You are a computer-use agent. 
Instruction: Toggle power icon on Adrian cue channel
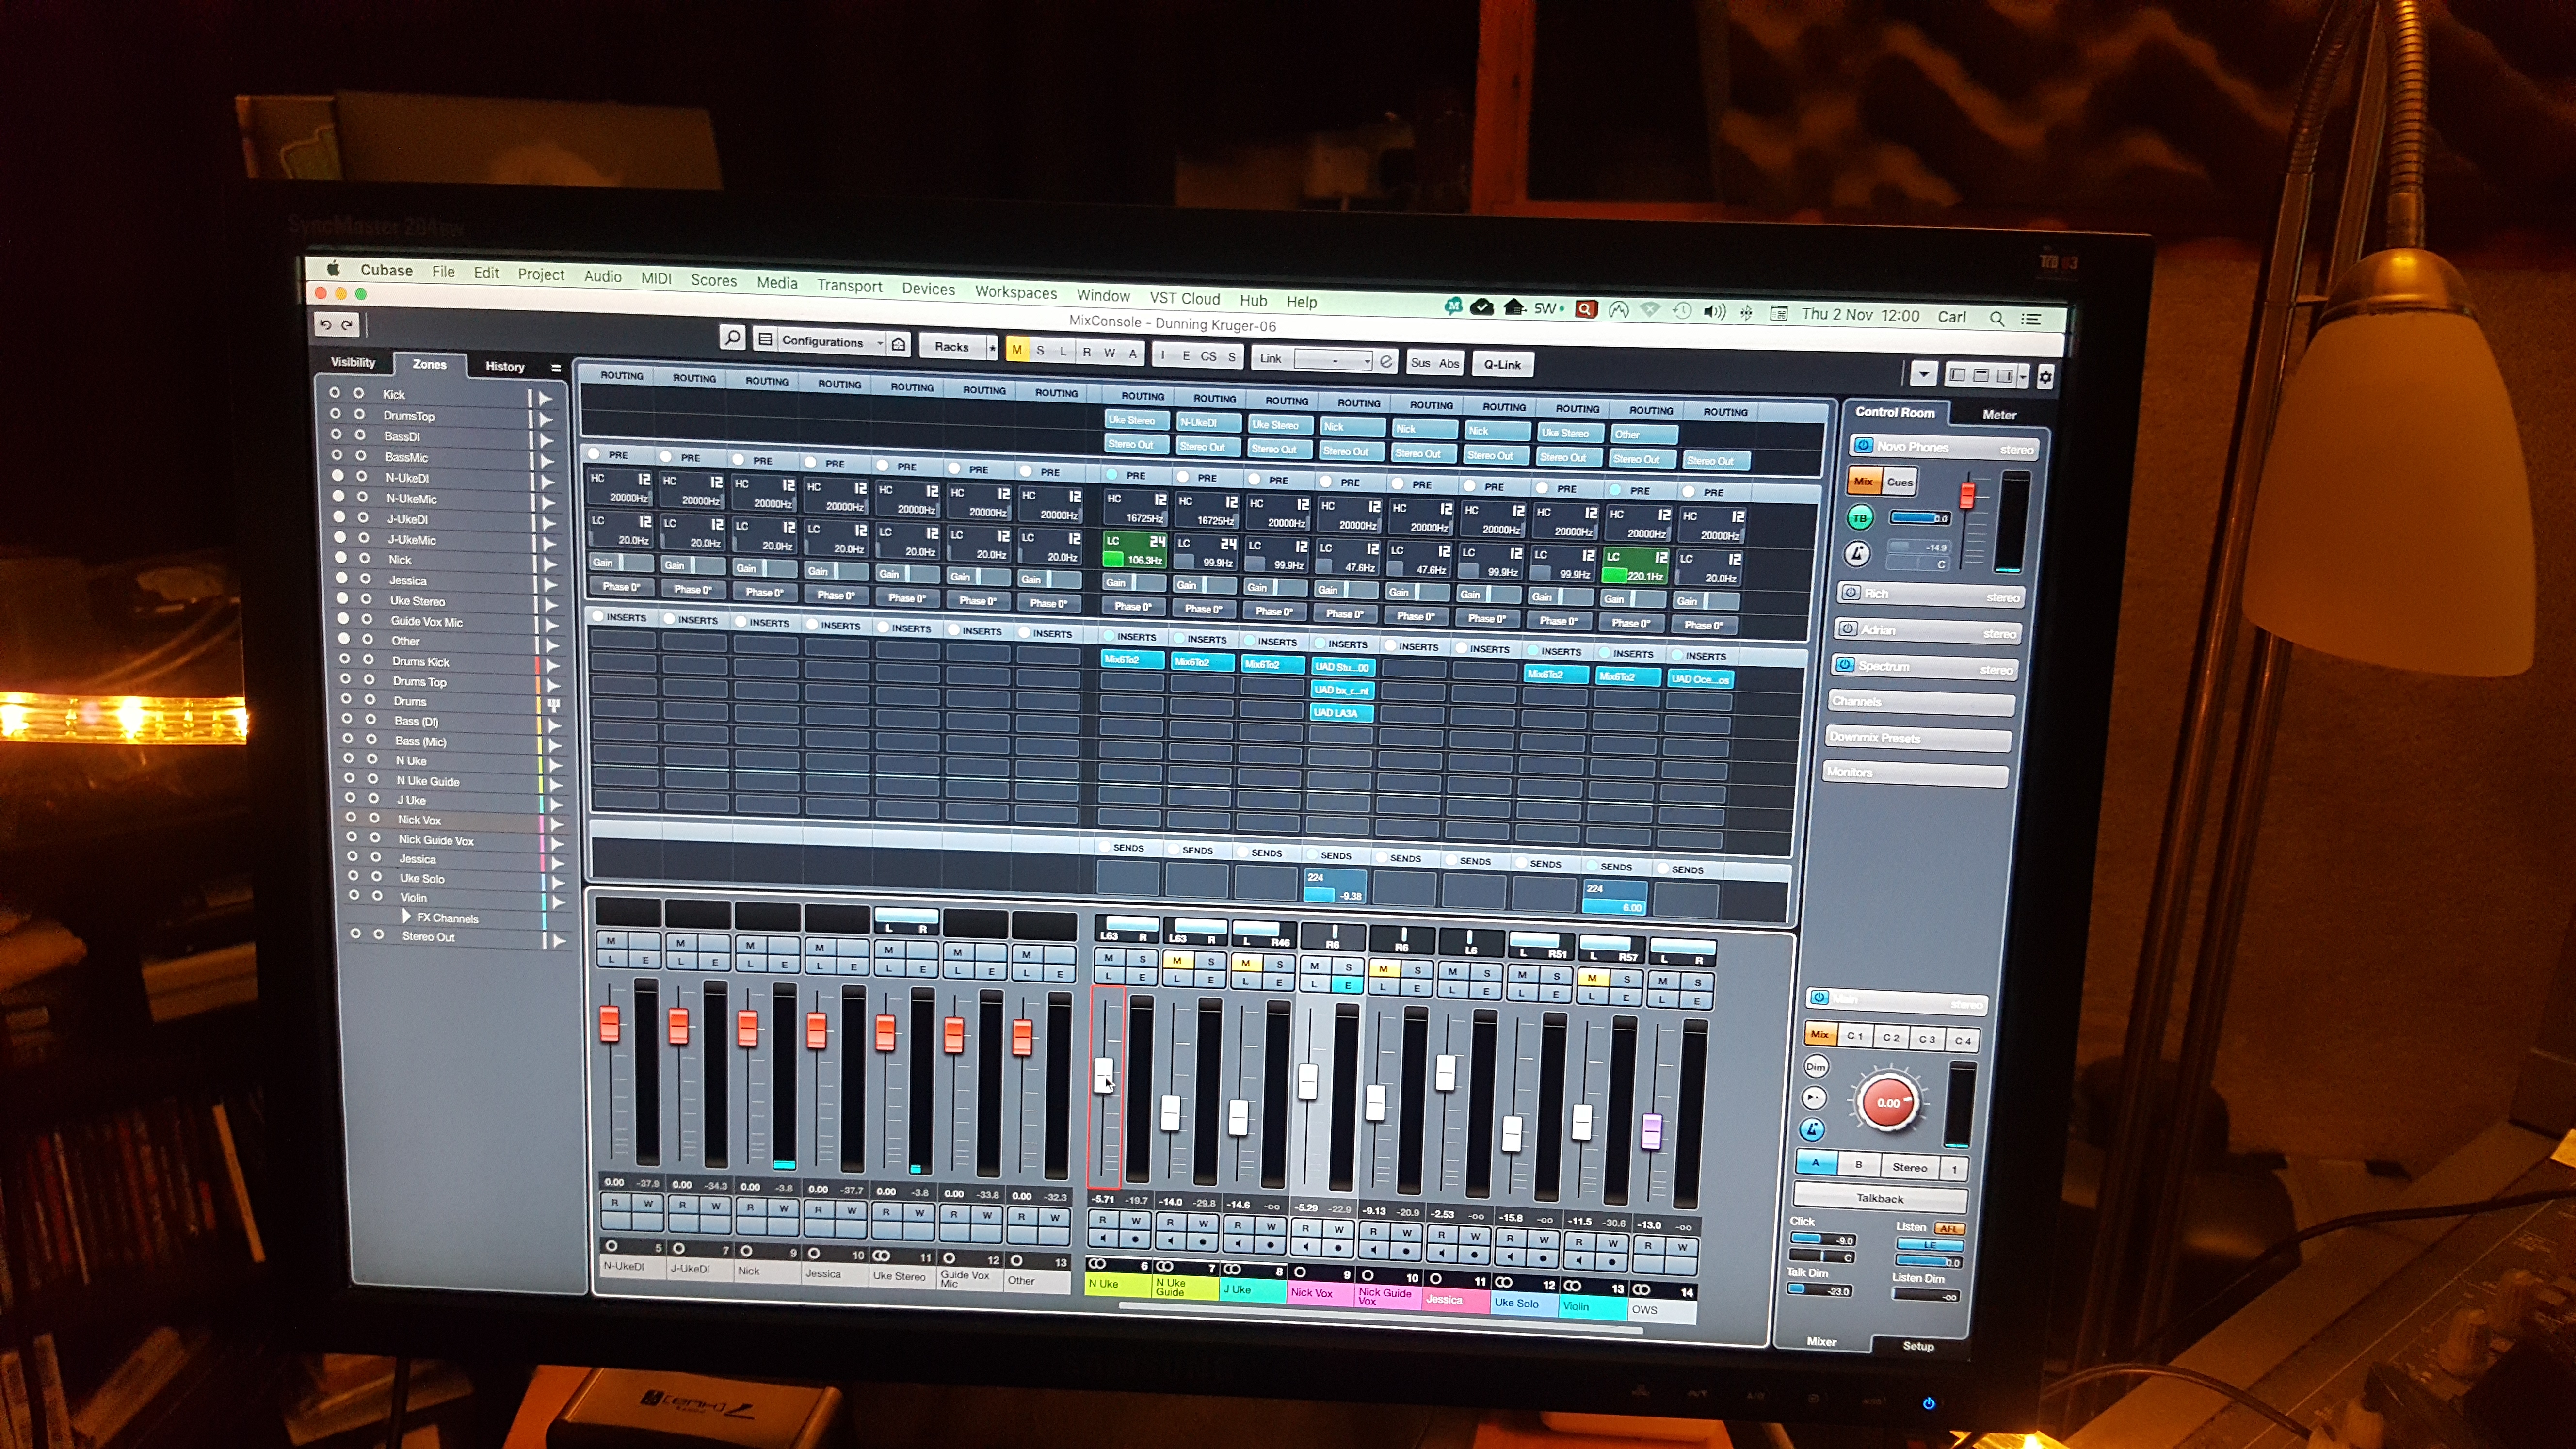[x=1848, y=629]
